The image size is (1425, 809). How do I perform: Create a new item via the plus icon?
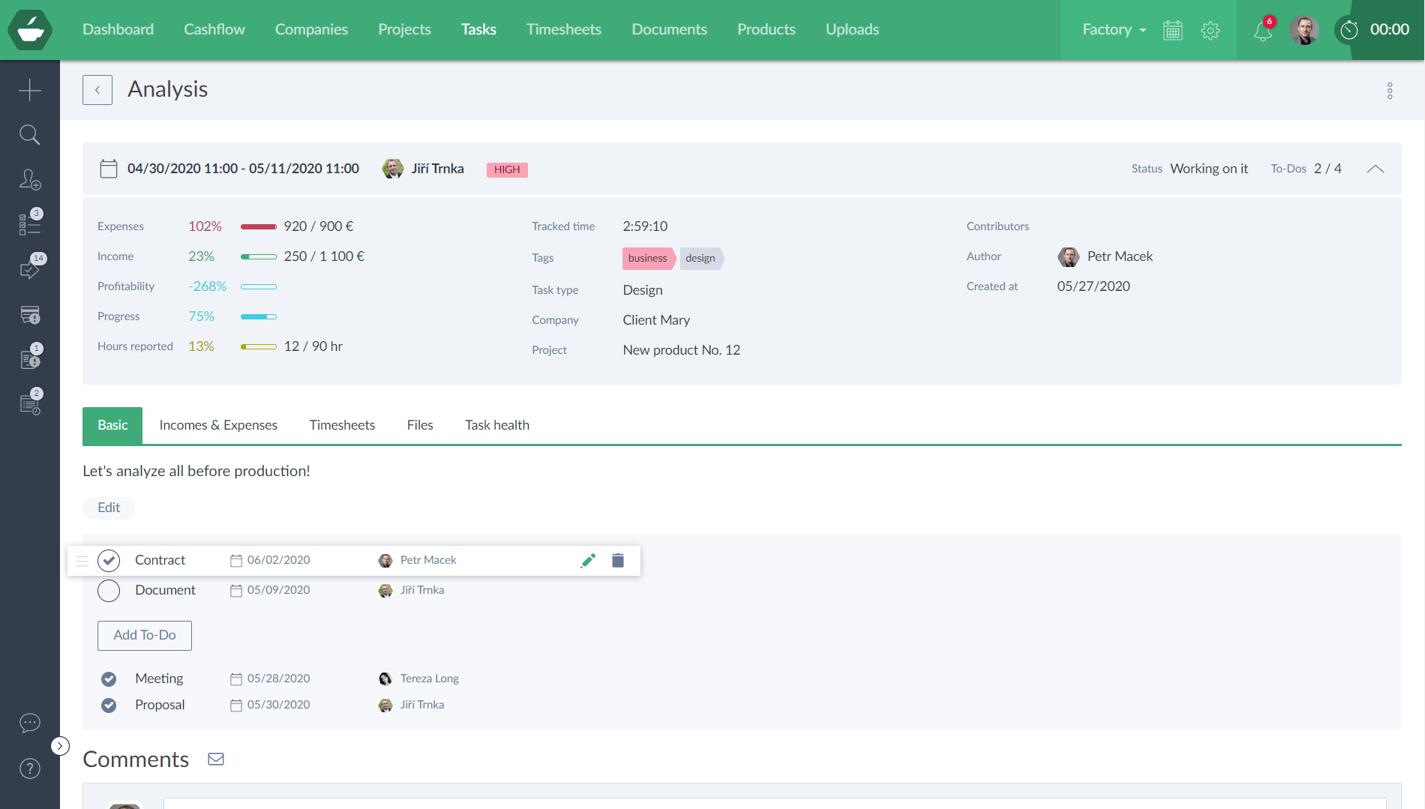click(30, 89)
